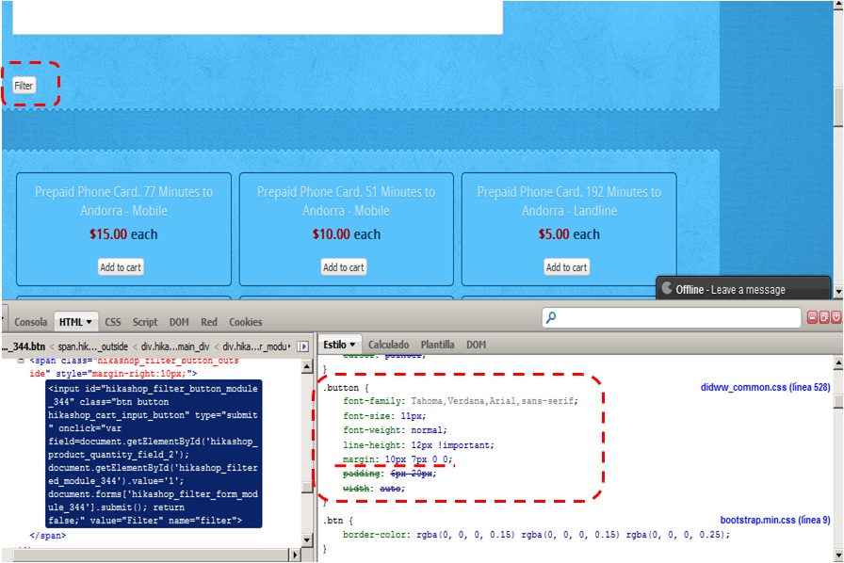Open the 51 Minutes to Andorra product

(x=346, y=201)
